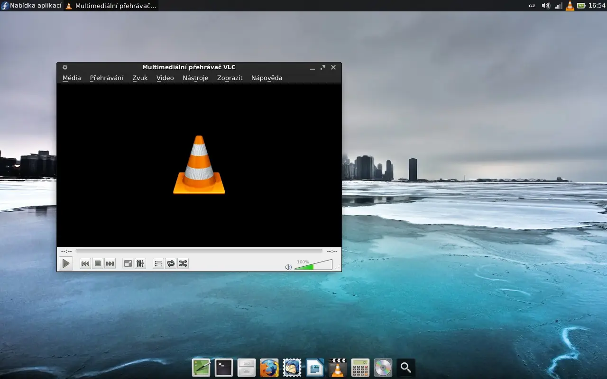Adjust the volume slider to lower sound
607x379 pixels.
pyautogui.click(x=306, y=266)
